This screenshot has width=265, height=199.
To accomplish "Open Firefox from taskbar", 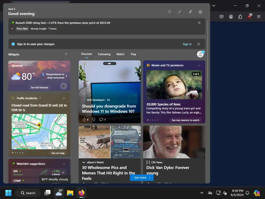I will click(82, 193).
